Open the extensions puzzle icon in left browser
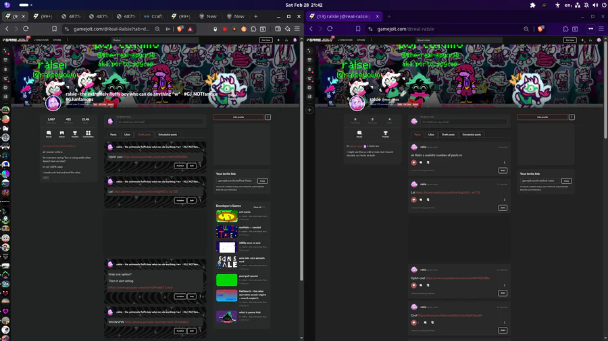 pyautogui.click(x=253, y=28)
